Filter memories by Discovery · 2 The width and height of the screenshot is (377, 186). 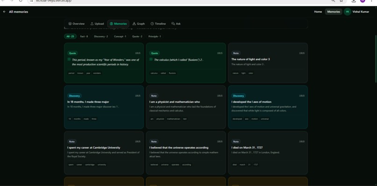pos(101,36)
